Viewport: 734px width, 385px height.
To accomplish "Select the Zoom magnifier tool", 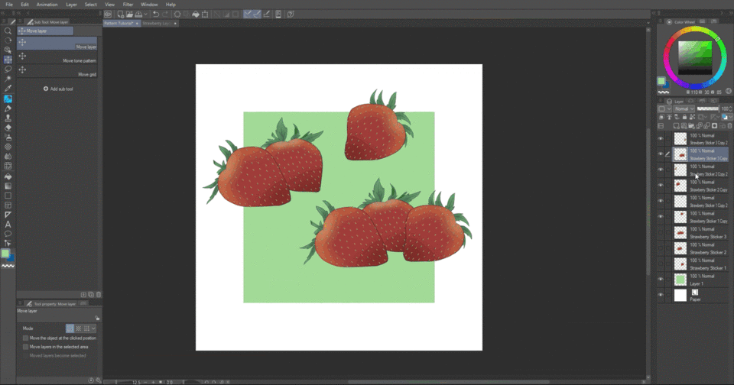I will pyautogui.click(x=8, y=31).
